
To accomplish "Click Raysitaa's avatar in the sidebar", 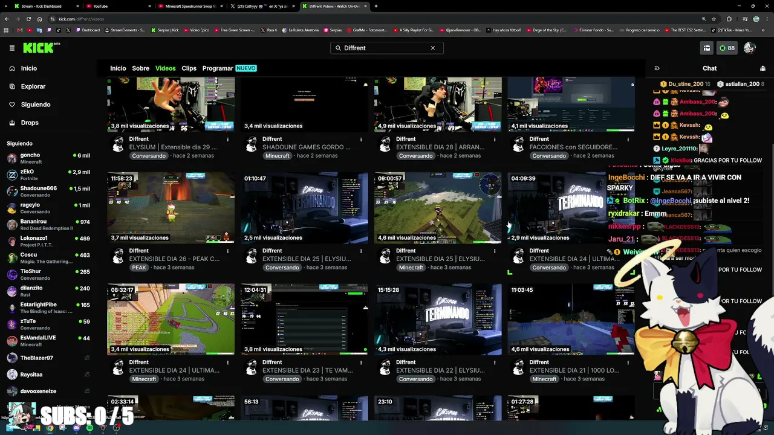I will [12, 375].
